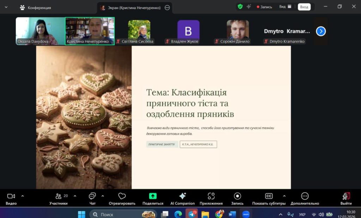Expand the video options arrow next to Видео
The width and height of the screenshot is (361, 218).
pyautogui.click(x=23, y=196)
